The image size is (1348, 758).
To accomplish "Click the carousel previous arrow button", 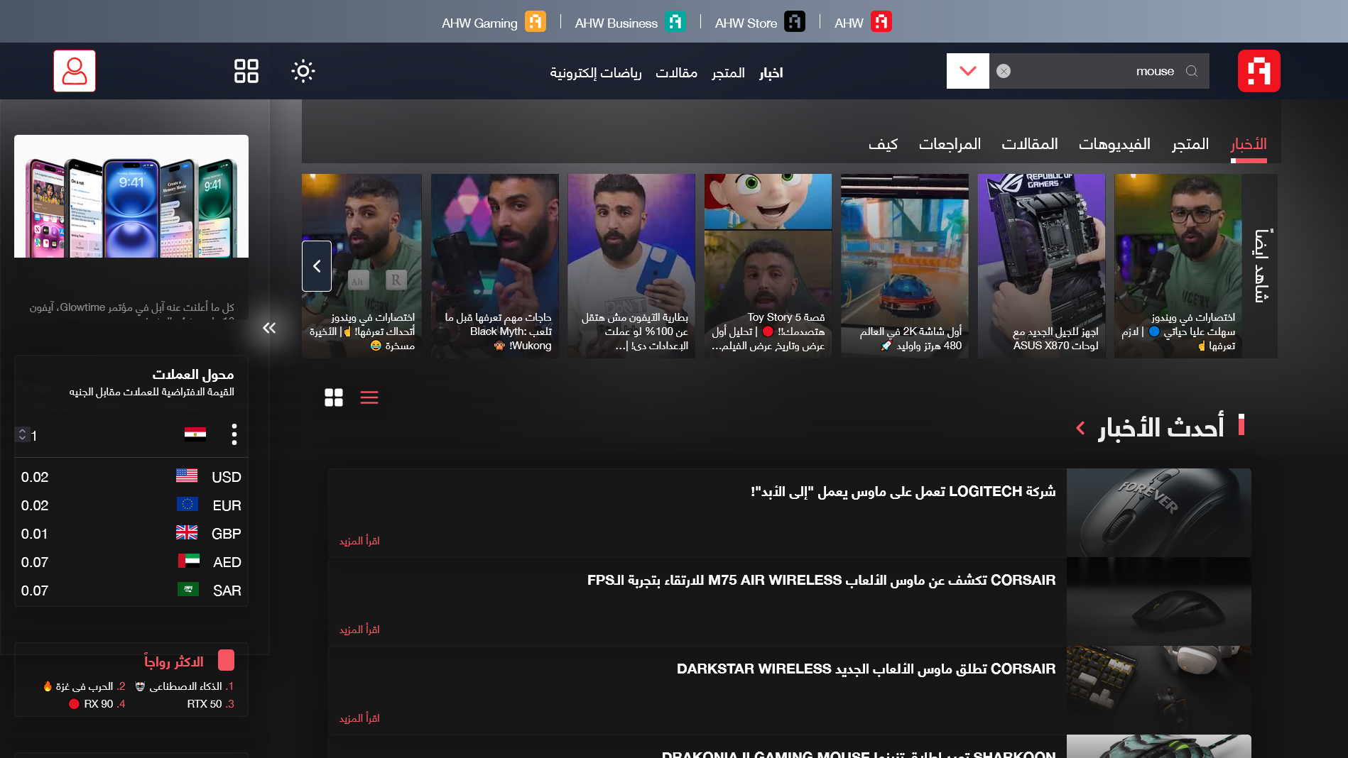I will tap(317, 266).
